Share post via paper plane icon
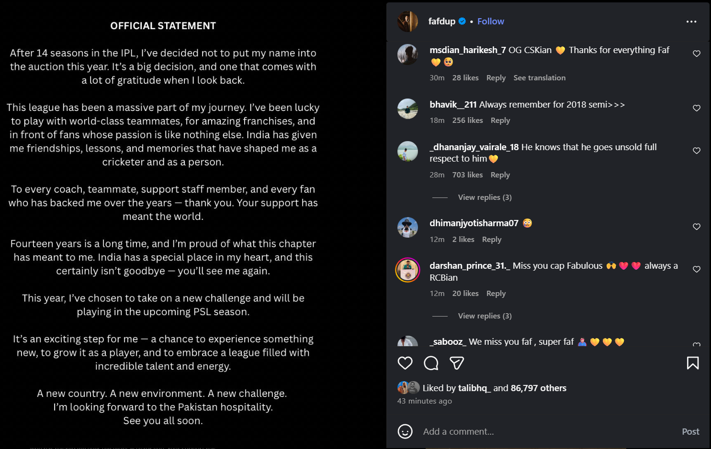The image size is (711, 449). point(457,363)
